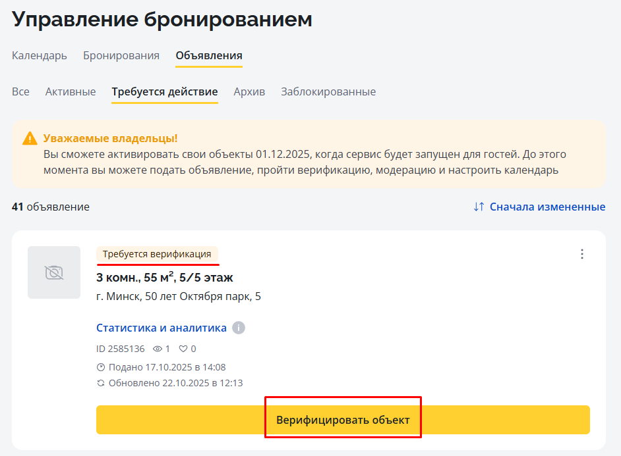Image resolution: width=621 pixels, height=456 pixels.
Task: Switch to the Бронирования tab
Action: 121,55
